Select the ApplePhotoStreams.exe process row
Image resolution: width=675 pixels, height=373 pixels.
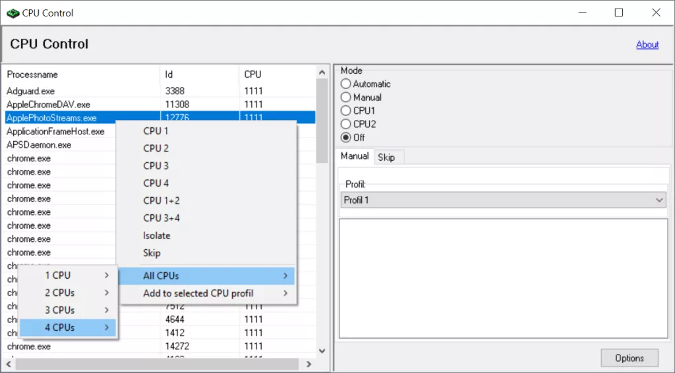click(x=160, y=117)
